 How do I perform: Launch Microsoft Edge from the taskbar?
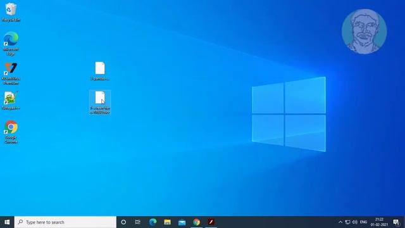[153, 222]
